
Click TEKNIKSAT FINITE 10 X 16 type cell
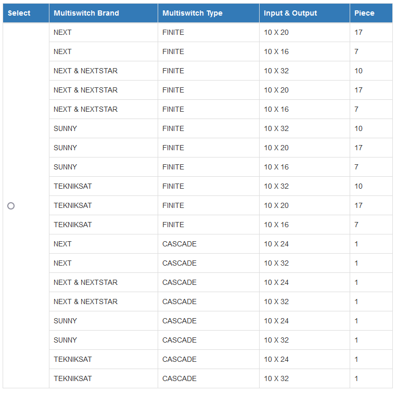(209, 225)
